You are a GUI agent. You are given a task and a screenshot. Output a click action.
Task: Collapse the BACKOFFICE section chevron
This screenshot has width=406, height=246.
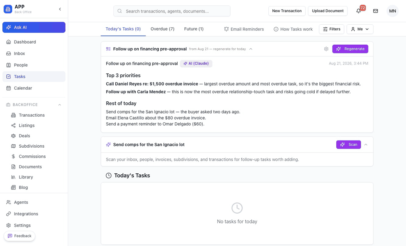tap(60, 105)
